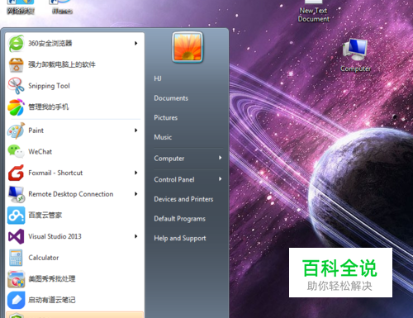
Task: Open the Calculator icon
Action: (17, 258)
